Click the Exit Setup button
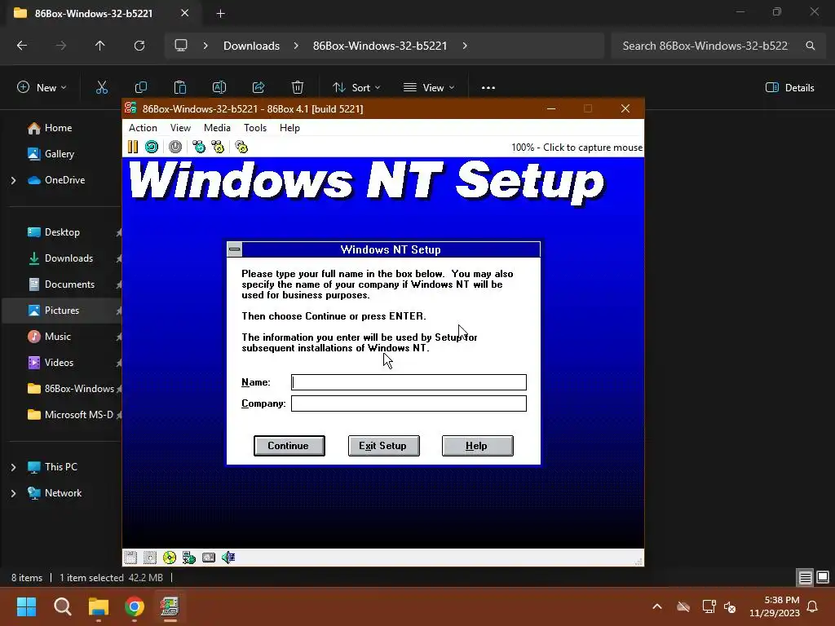835x626 pixels. [x=383, y=446]
